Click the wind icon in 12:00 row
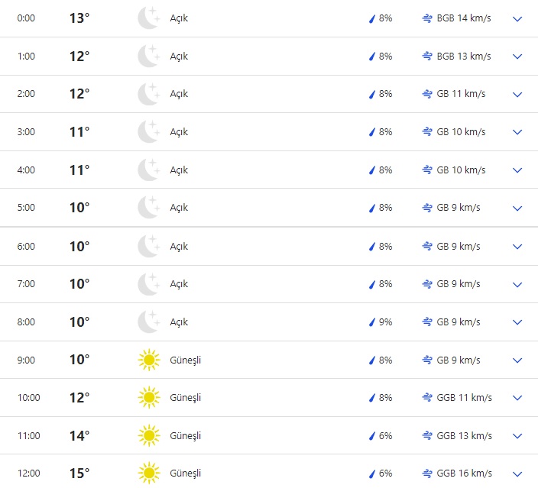The height and width of the screenshot is (488, 538). coord(427,473)
